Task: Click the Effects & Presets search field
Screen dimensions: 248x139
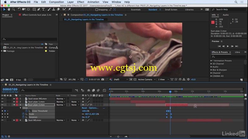Action: 229,57
